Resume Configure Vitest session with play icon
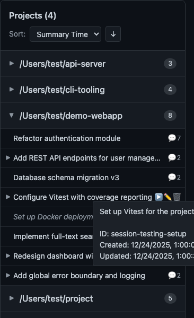Screen dimensions: 194x318 click(158, 197)
